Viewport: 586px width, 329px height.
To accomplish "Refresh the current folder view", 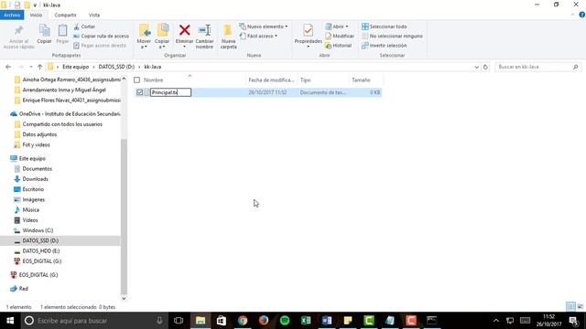I will pos(485,67).
